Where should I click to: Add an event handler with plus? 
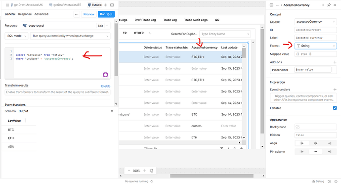click(335, 90)
